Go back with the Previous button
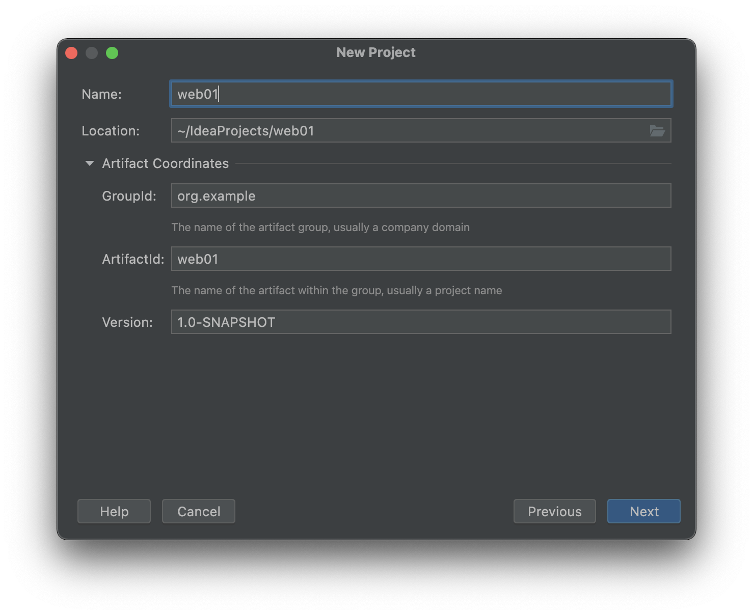The image size is (753, 615). click(555, 511)
